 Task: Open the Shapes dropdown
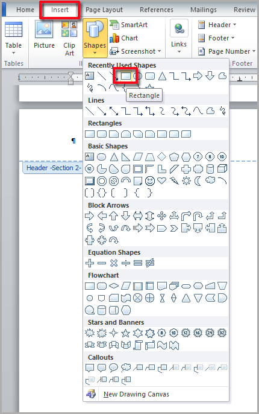95,38
